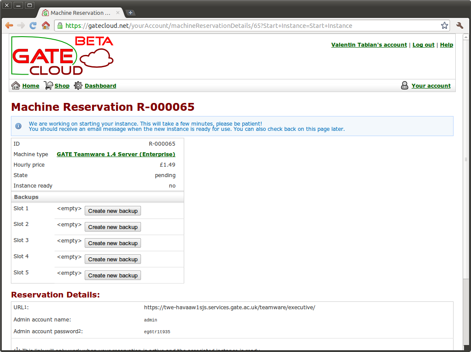This screenshot has height=352, width=471.
Task: Create new backup in Slot 3
Action: (x=113, y=243)
